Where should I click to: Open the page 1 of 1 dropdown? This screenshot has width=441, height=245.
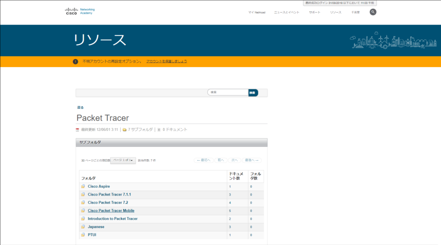[x=123, y=160]
